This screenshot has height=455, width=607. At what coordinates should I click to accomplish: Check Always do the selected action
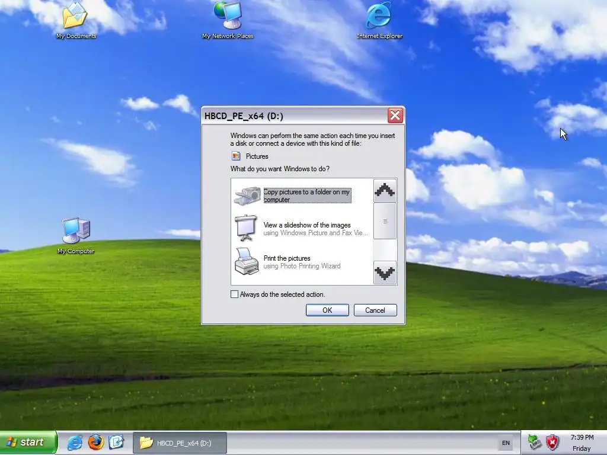234,294
